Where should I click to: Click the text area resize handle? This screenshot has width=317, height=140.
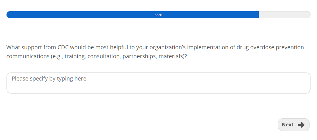coord(308,91)
